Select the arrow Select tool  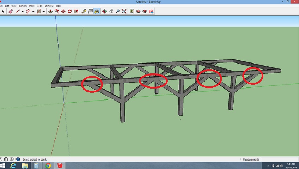pyautogui.click(x=3, y=11)
